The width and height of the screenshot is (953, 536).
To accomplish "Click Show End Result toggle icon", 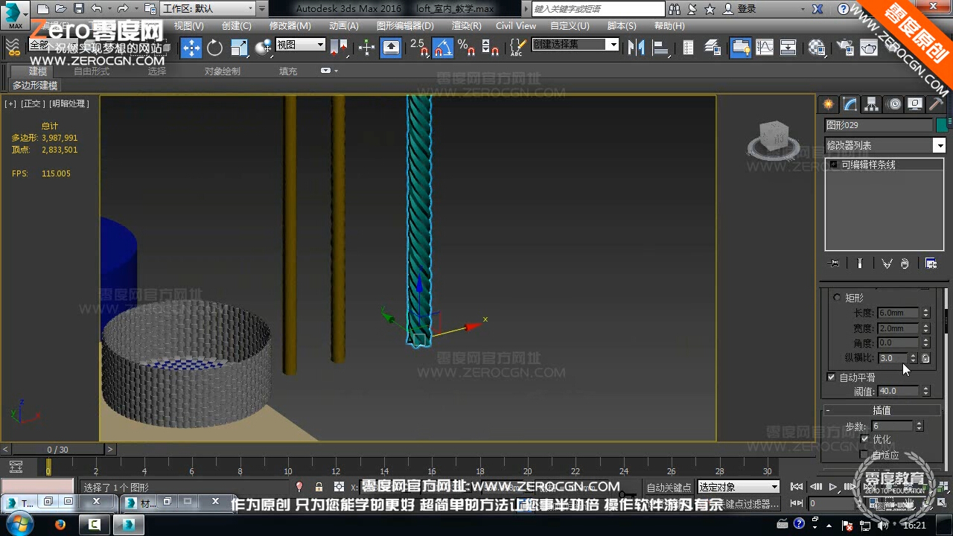I will click(x=860, y=264).
